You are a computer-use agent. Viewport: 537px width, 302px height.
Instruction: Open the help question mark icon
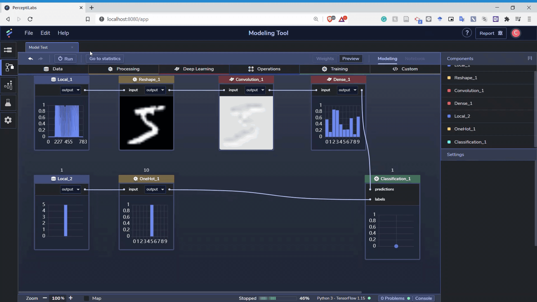click(467, 33)
